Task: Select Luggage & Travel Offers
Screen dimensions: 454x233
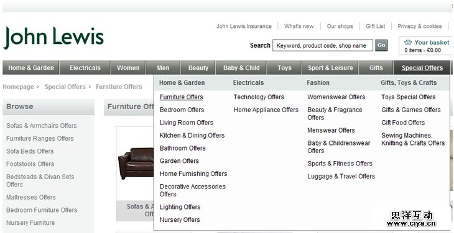Action: tap(341, 176)
